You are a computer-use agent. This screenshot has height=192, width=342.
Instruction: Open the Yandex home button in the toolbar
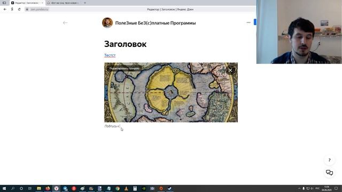click(x=12, y=10)
